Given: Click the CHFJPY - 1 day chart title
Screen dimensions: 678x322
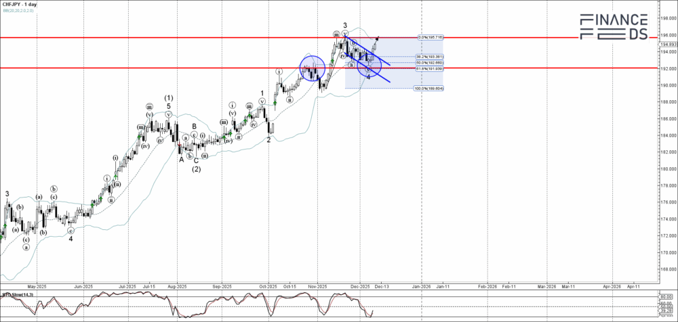Looking at the screenshot, I should 19,4.
